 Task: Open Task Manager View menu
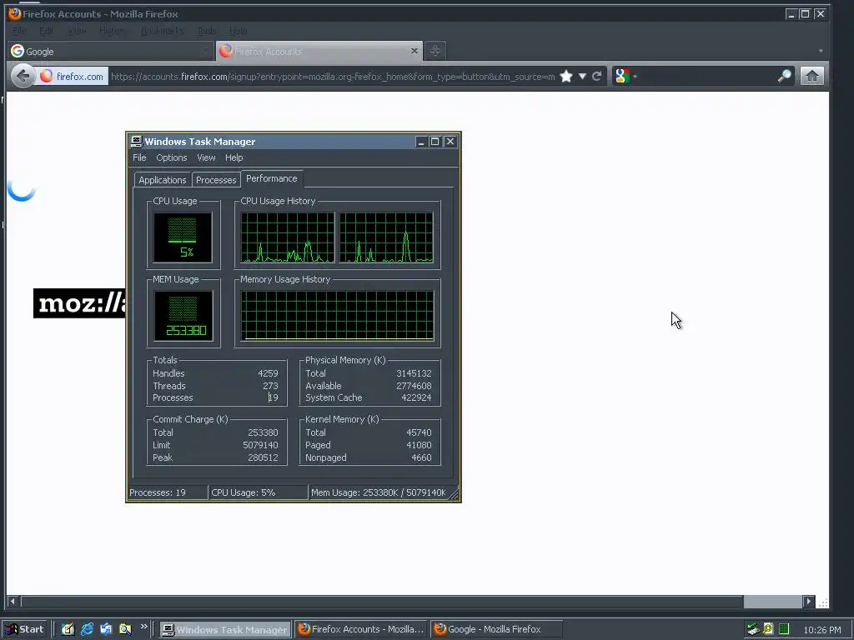point(206,157)
